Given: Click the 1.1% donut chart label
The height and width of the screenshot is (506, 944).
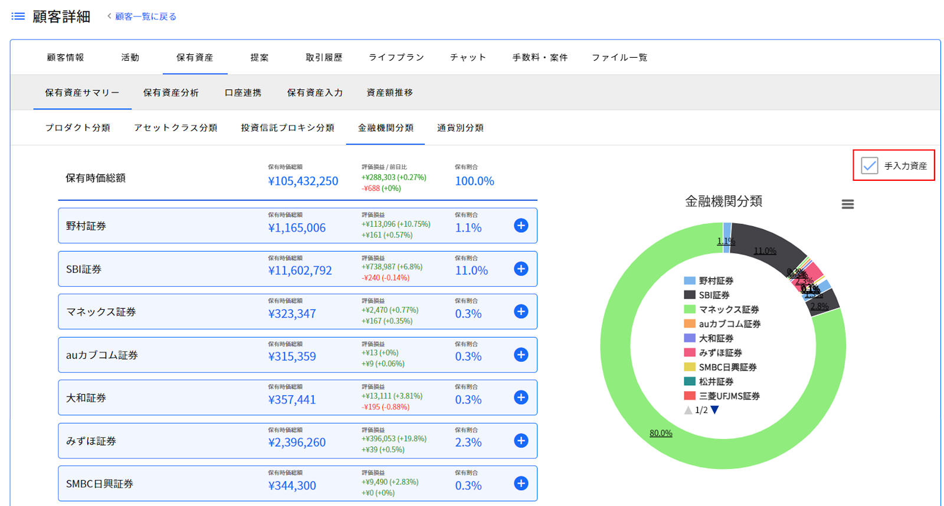Looking at the screenshot, I should pos(726,241).
